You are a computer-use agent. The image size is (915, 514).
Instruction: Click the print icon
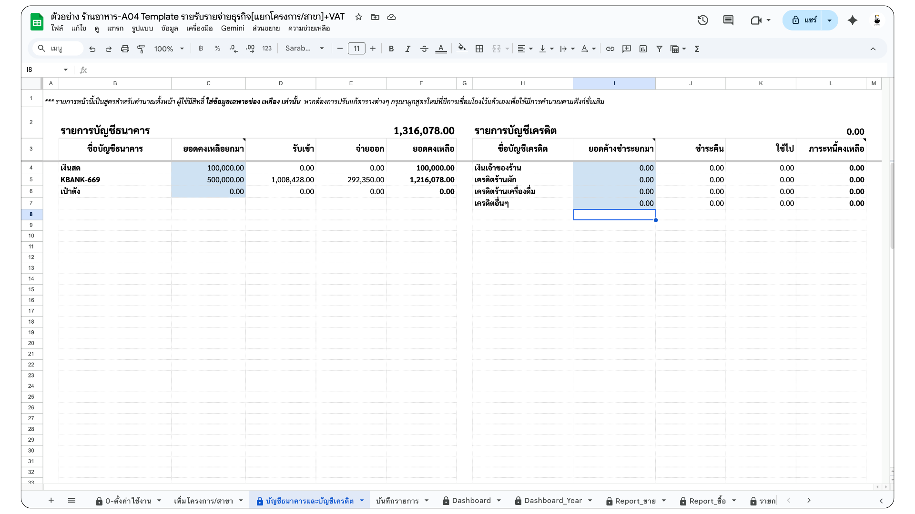pos(125,49)
